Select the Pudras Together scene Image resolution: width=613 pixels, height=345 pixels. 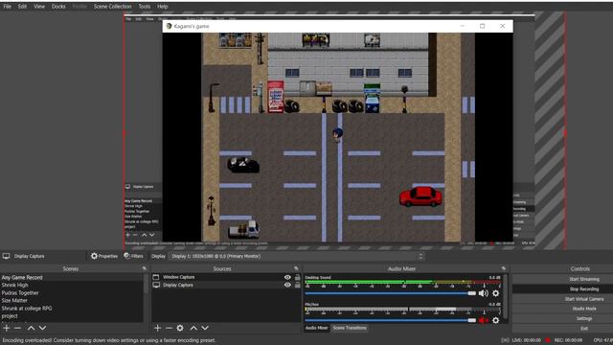(72, 292)
